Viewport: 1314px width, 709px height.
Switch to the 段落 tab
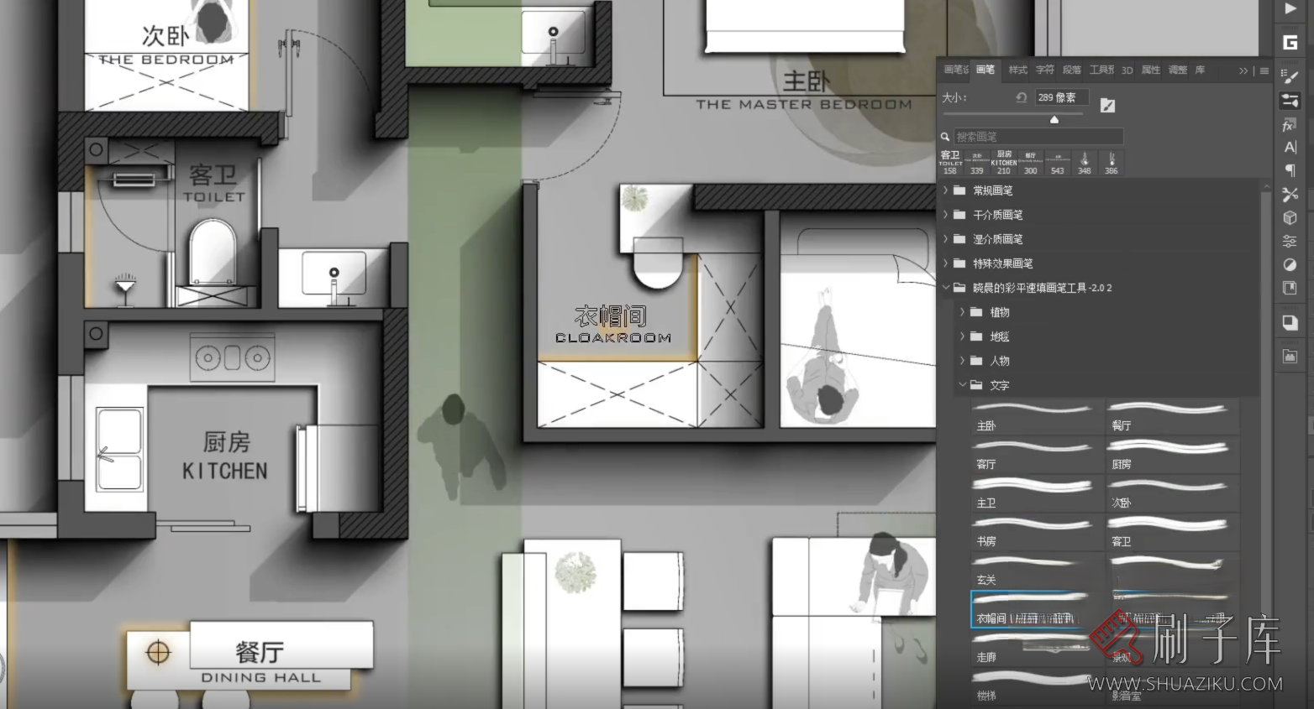tap(1071, 70)
